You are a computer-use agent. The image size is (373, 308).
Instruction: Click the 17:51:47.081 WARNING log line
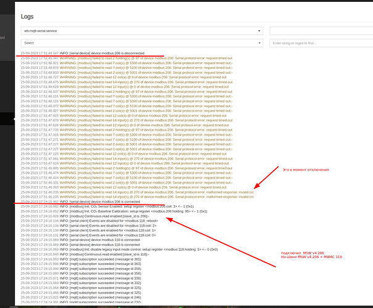126,158
